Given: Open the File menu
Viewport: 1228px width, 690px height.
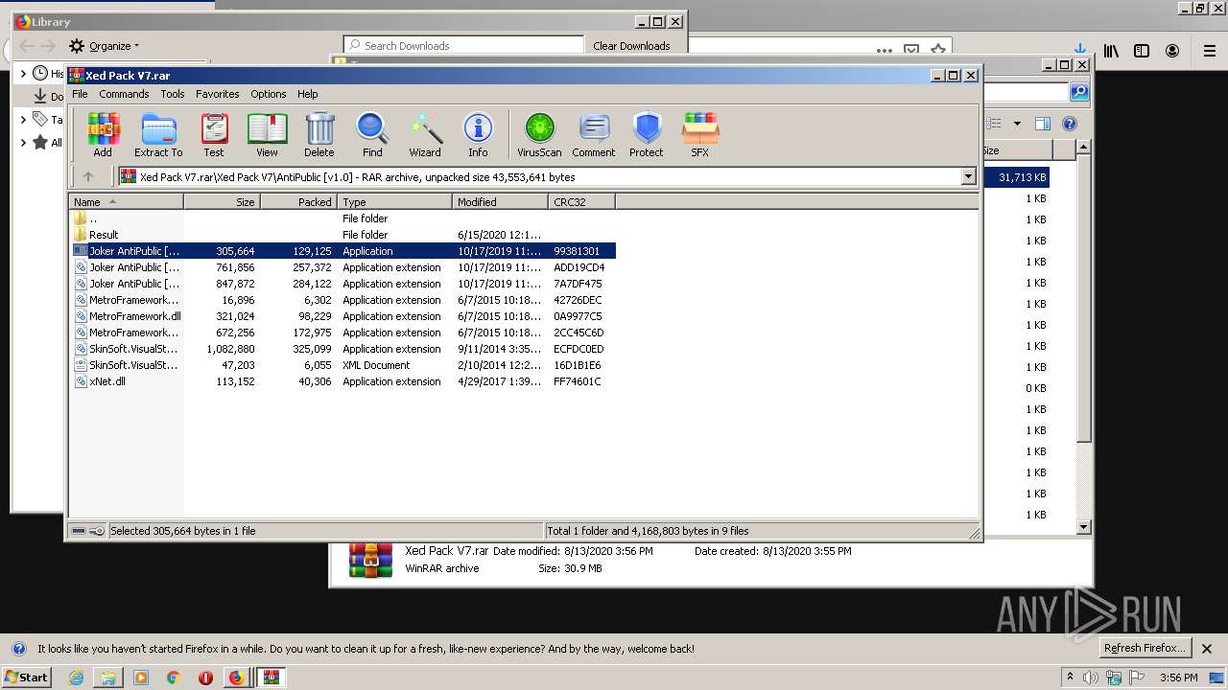Looking at the screenshot, I should (80, 94).
